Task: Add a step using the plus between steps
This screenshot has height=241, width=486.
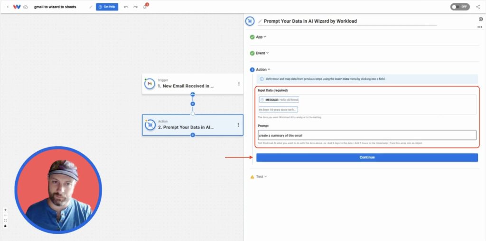Action: click(x=193, y=104)
